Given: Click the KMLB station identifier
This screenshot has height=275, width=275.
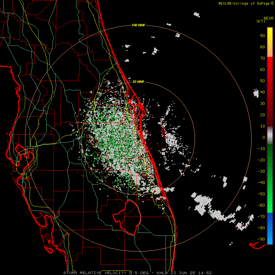Looking at the screenshot, I should pyautogui.click(x=162, y=273).
